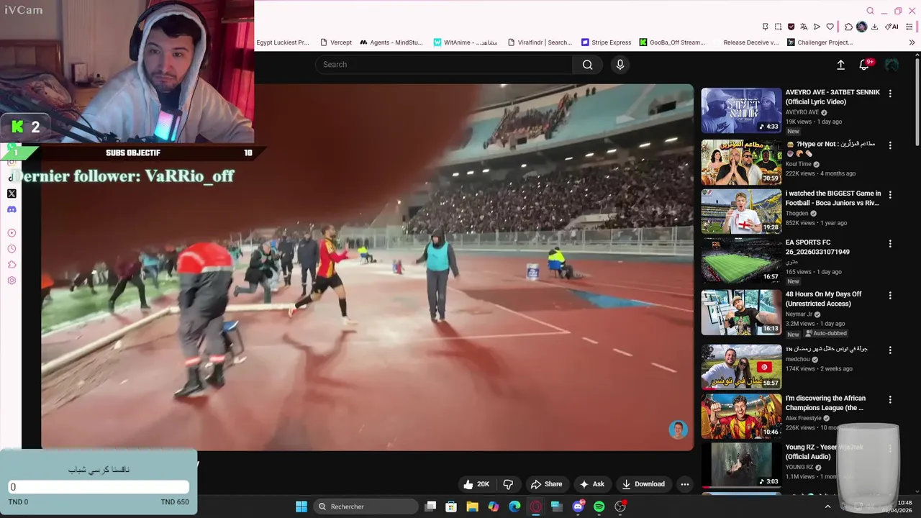Add page to bookmarks heart icon
This screenshot has height=518, width=921.
pyautogui.click(x=830, y=27)
